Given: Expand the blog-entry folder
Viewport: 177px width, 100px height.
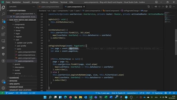Looking at the screenshot, I should point(20,27).
